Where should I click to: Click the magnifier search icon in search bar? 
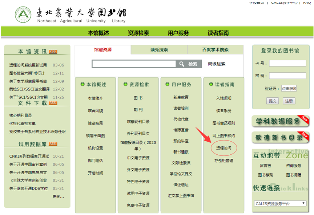point(182,64)
